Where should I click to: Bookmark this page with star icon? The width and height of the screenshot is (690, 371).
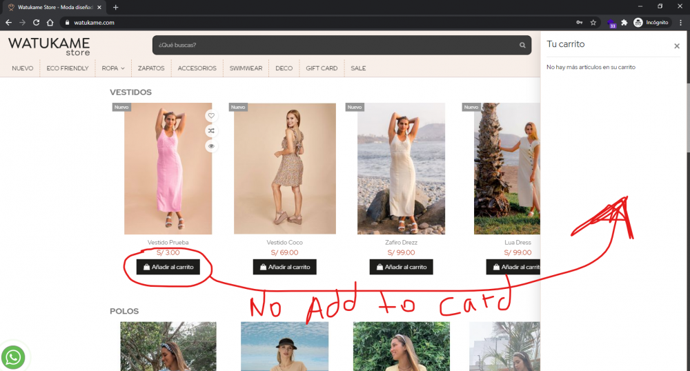[593, 23]
